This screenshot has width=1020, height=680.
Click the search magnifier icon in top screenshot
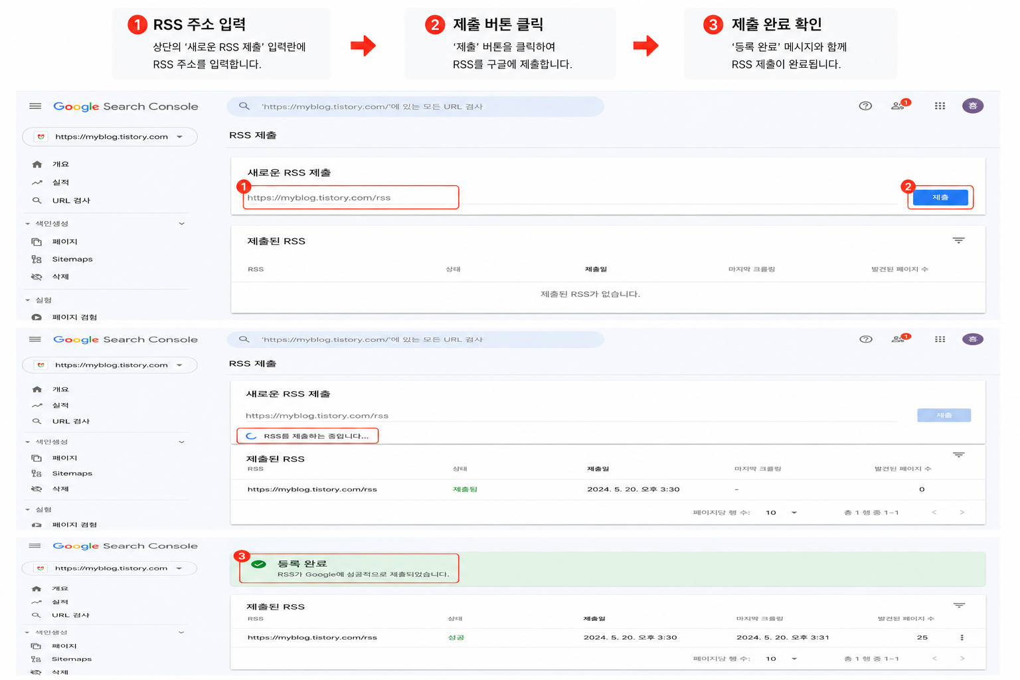pos(244,106)
